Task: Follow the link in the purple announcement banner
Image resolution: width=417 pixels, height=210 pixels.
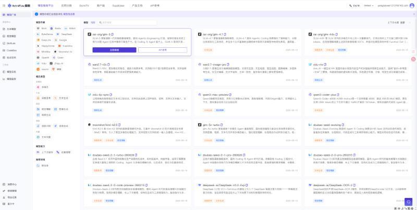Action: pyautogui.click(x=69, y=14)
